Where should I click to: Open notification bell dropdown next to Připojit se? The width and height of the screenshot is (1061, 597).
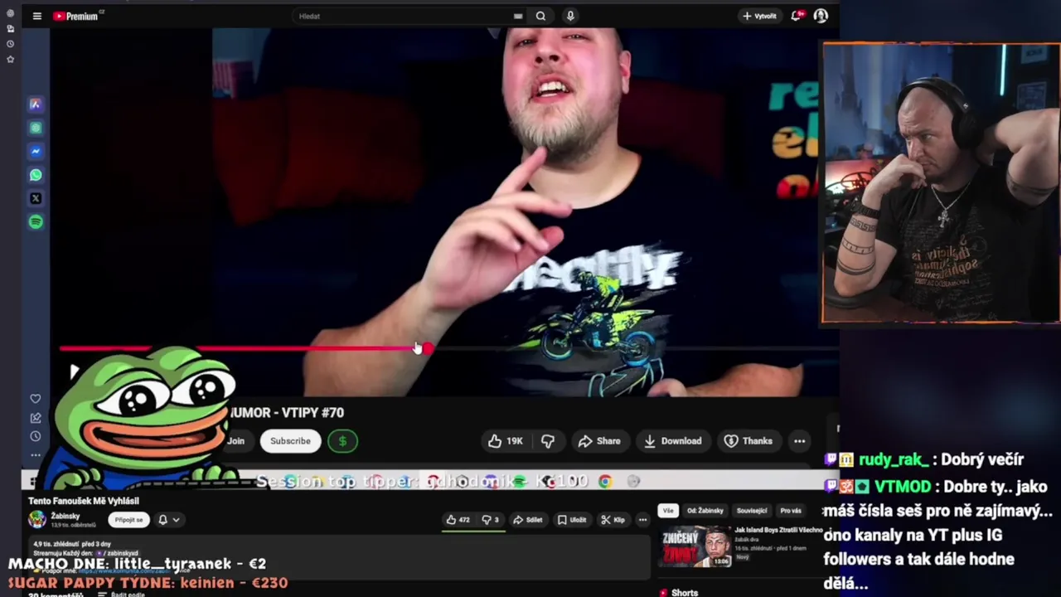(x=168, y=520)
